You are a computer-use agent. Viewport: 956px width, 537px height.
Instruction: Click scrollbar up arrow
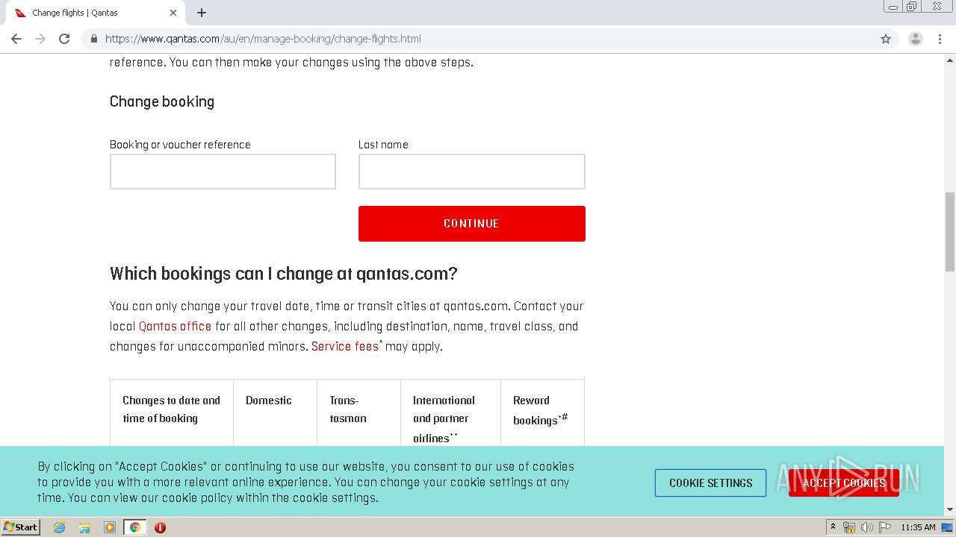pyautogui.click(x=950, y=60)
